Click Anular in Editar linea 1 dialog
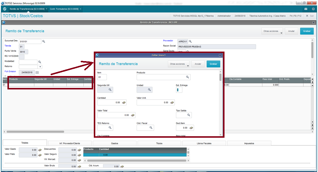The image size is (318, 172). point(198,64)
